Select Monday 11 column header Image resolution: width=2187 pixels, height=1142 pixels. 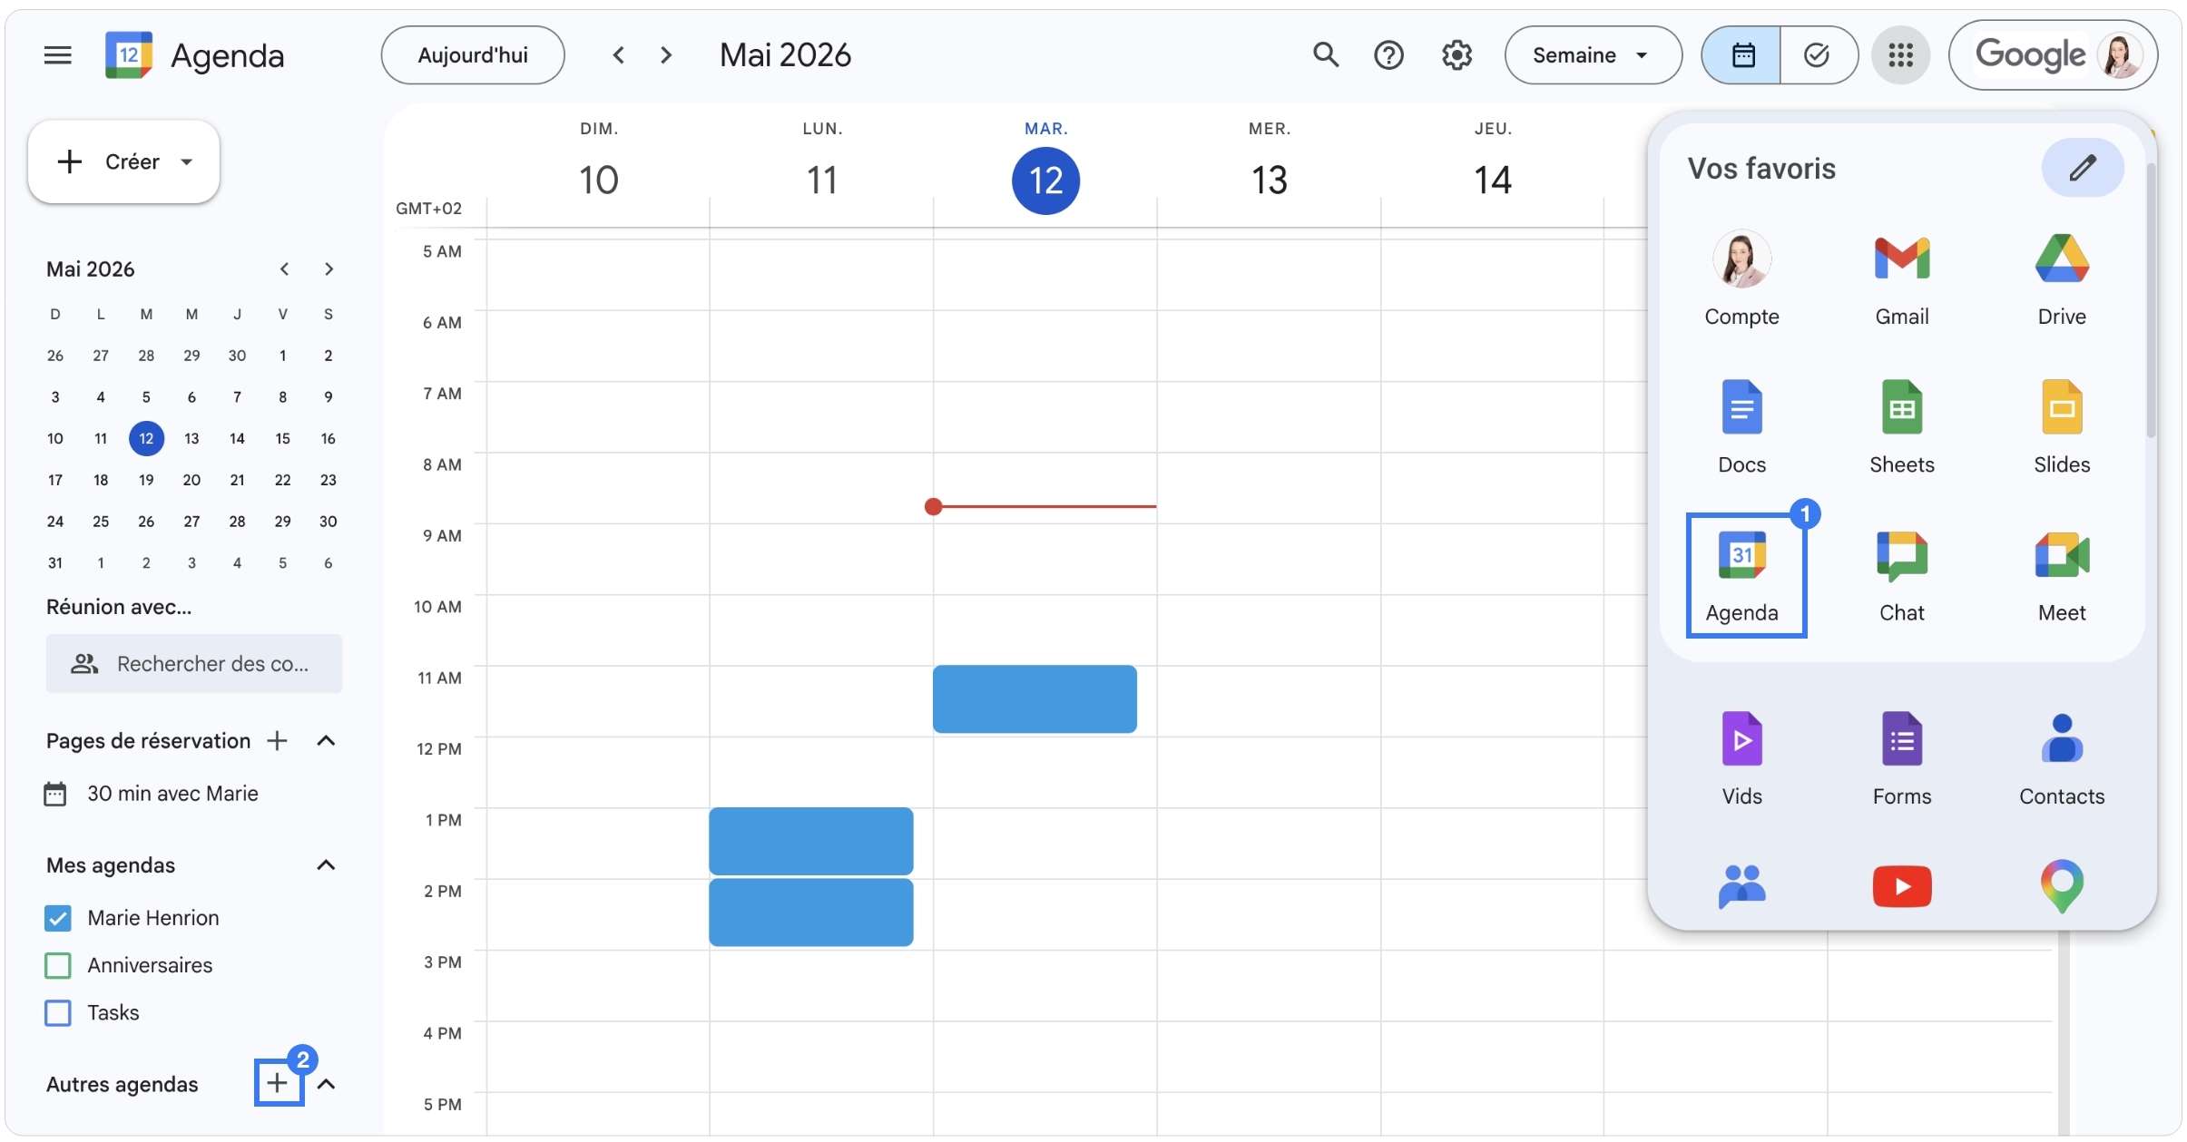[x=822, y=180]
